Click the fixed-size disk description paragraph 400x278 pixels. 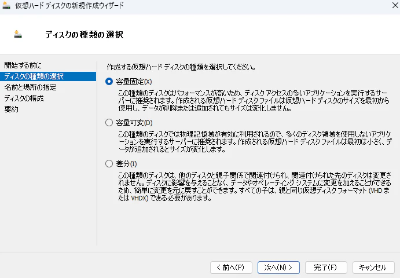tap(254, 101)
